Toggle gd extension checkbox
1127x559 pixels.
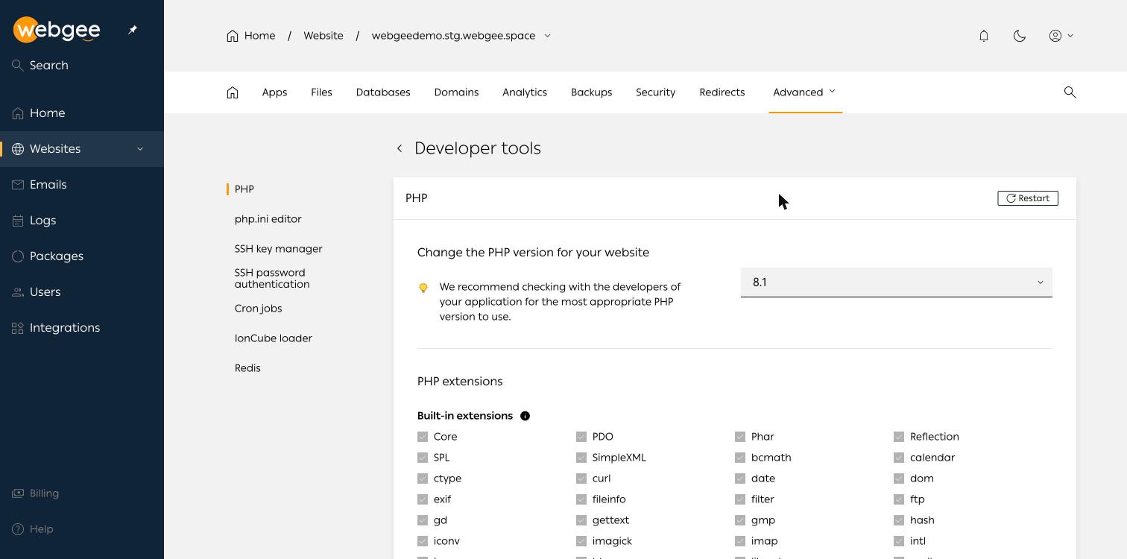point(423,520)
